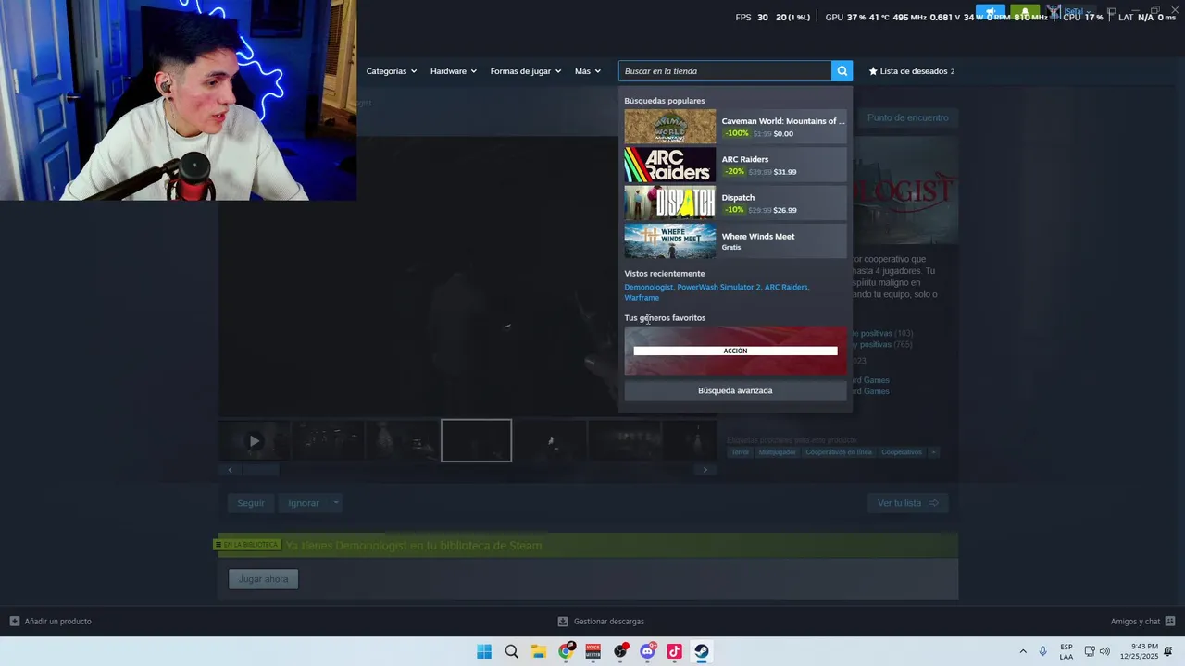Image resolution: width=1185 pixels, height=666 pixels.
Task: Play the trailer video thumbnail
Action: (254, 441)
